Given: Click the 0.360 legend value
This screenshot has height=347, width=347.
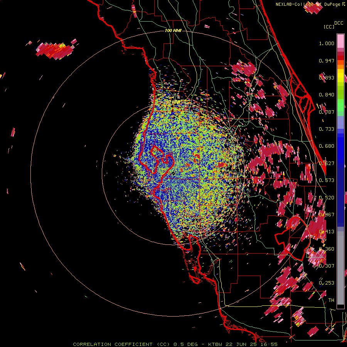Looking at the screenshot, I should tap(327, 249).
